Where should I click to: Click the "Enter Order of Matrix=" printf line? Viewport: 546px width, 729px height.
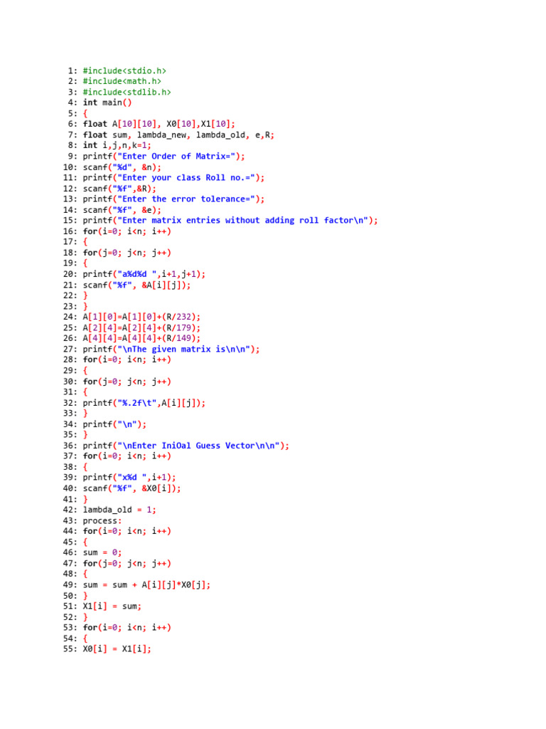[x=164, y=156]
